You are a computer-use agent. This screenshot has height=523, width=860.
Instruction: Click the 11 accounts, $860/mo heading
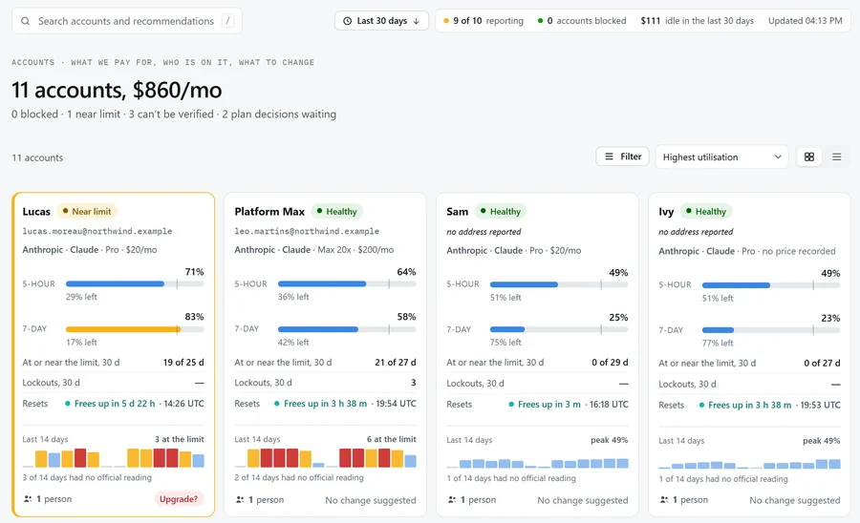(117, 90)
